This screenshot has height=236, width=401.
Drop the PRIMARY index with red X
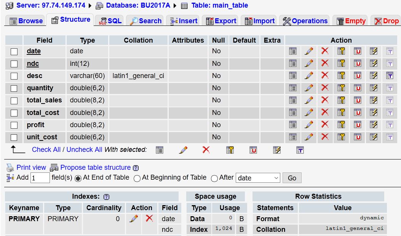pos(149,218)
